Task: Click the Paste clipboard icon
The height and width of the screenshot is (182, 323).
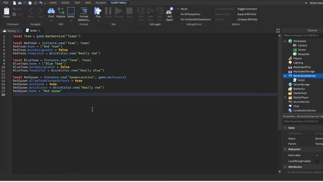Action: 7,11
